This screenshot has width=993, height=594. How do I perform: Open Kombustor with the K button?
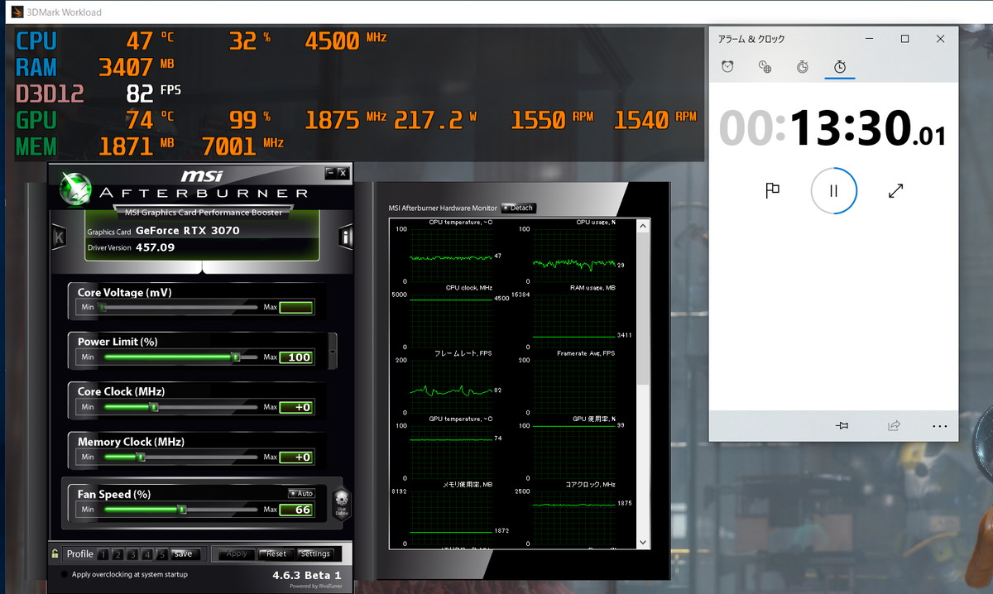[x=59, y=237]
